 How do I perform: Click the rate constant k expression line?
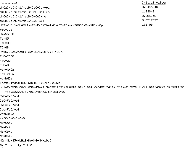(x=32, y=52)
